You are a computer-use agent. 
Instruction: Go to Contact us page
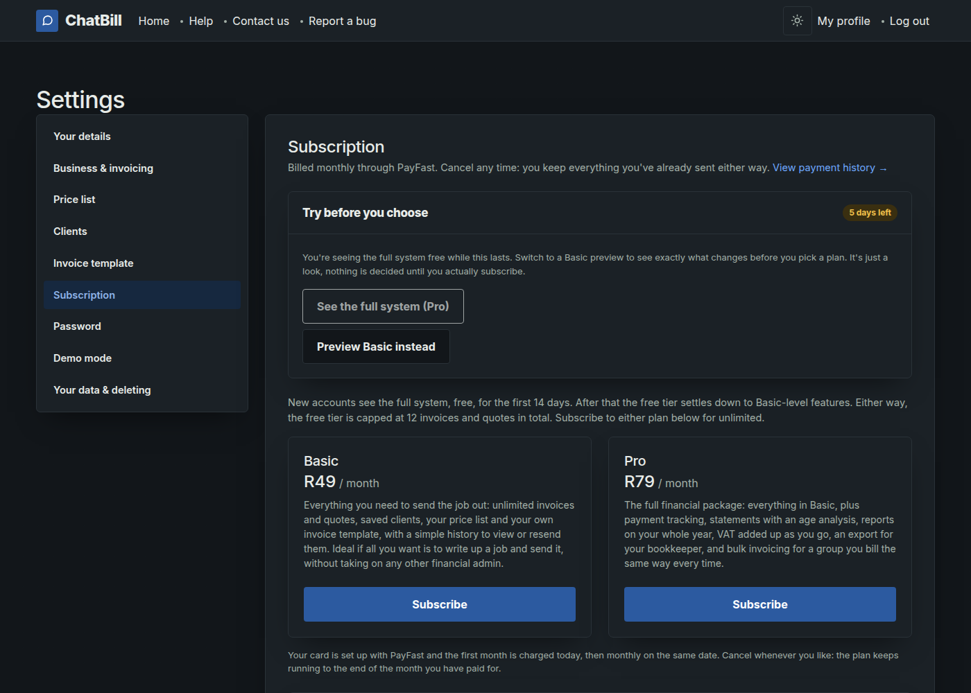click(x=261, y=21)
